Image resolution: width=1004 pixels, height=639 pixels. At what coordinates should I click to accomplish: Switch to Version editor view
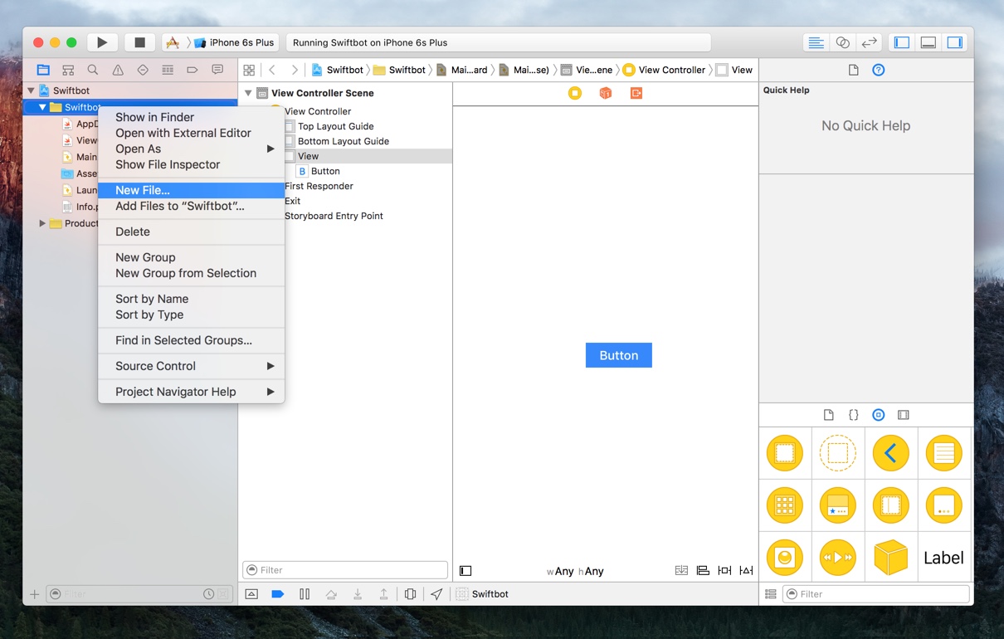[869, 42]
